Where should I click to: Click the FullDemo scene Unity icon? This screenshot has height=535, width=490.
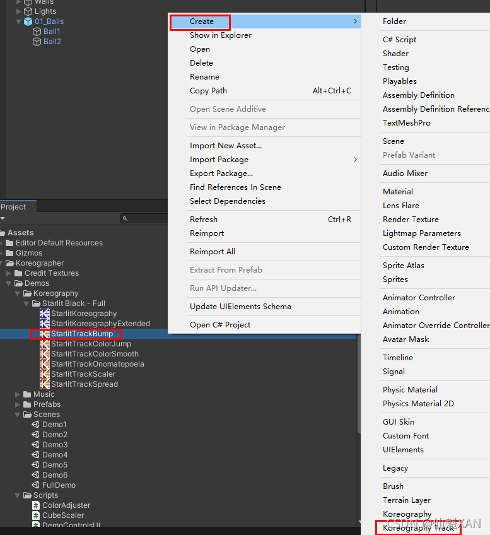point(35,485)
